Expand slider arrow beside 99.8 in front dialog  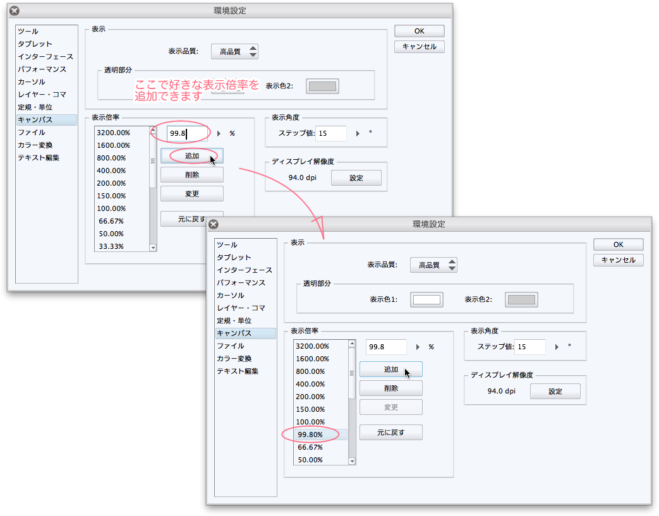pos(418,347)
